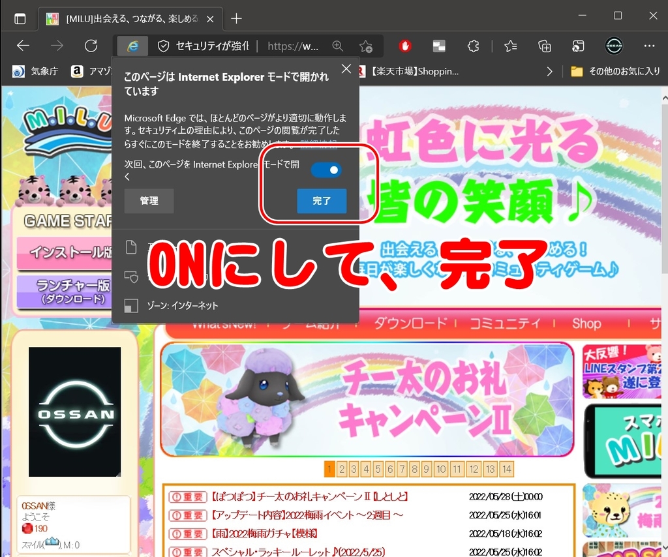Click the 管理 button in the popup
Image resolution: width=668 pixels, height=557 pixels.
(x=149, y=201)
